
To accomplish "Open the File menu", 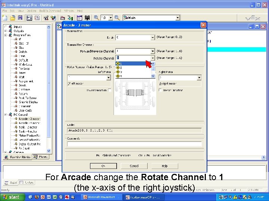I will tap(4, 10).
